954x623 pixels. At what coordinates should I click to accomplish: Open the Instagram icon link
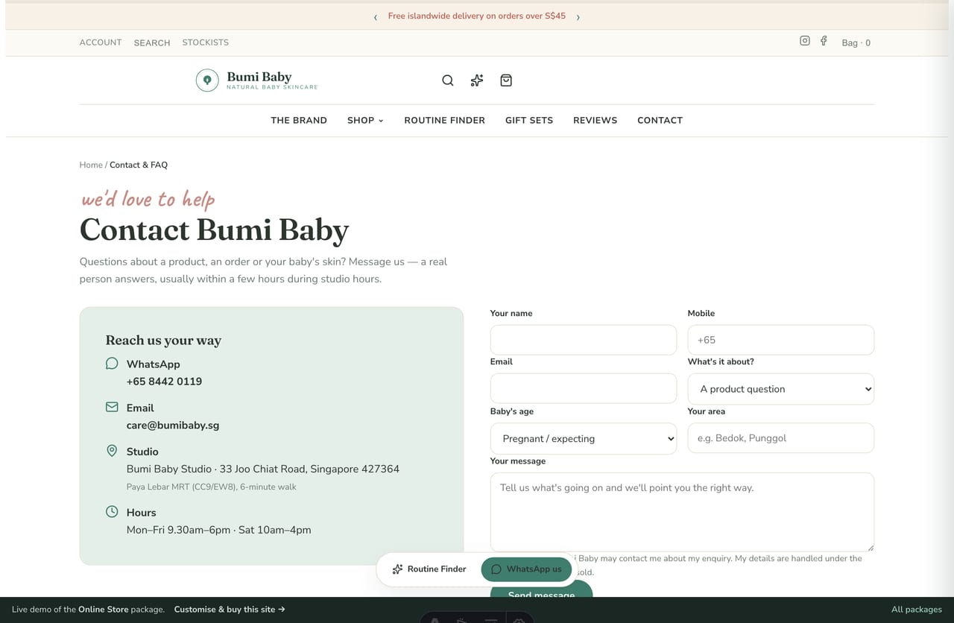click(x=805, y=41)
